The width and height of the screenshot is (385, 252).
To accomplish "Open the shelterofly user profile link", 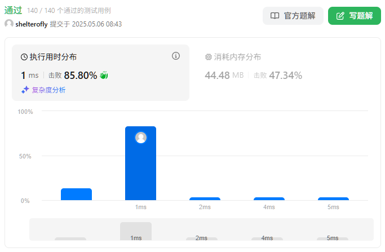I will coord(32,24).
